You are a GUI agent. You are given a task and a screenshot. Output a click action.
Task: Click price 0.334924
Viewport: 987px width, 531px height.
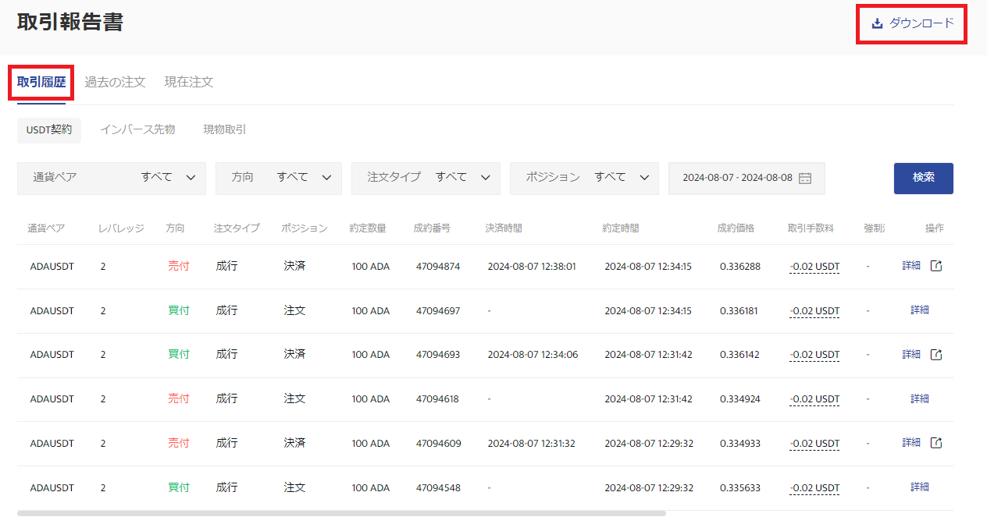(x=740, y=399)
